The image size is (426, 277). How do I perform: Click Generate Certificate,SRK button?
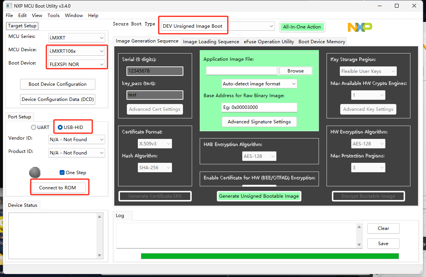155,196
